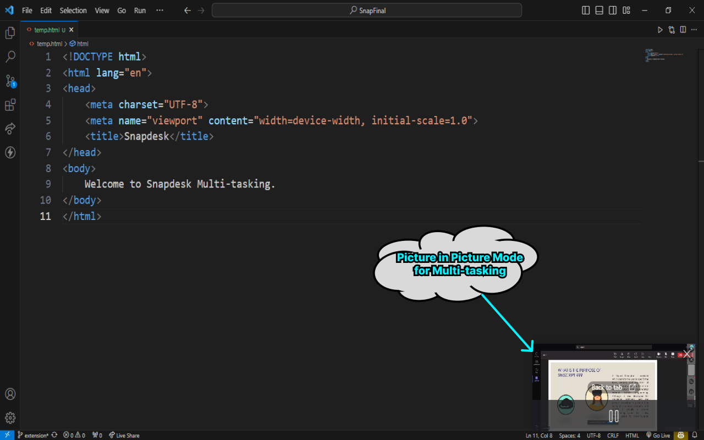Click the VS Code logo in the title bar
Image resolution: width=704 pixels, height=440 pixels.
pos(9,10)
